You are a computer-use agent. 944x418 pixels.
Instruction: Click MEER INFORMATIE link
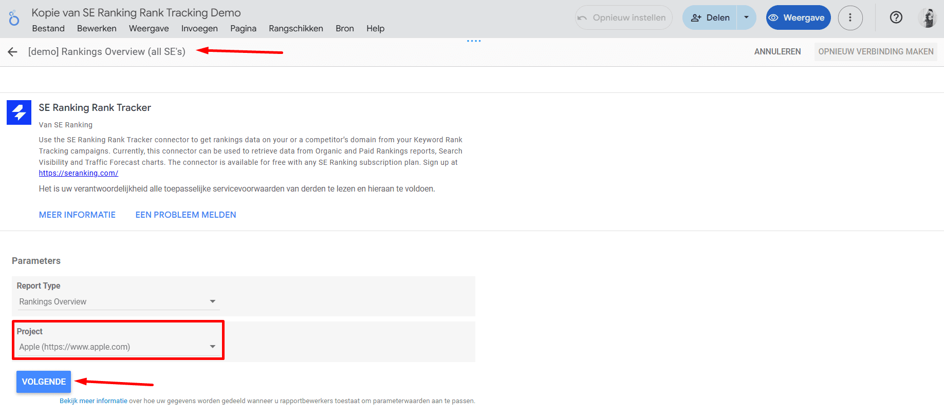pyautogui.click(x=77, y=215)
